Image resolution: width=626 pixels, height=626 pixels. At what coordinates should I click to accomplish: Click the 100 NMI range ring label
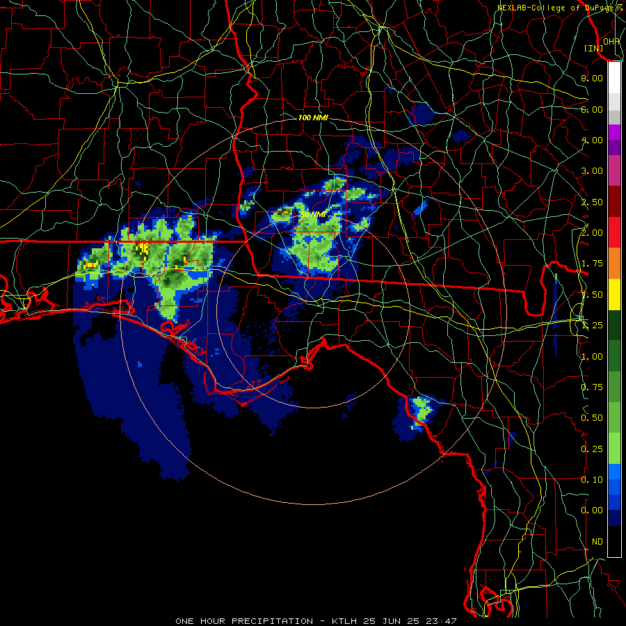(x=313, y=118)
